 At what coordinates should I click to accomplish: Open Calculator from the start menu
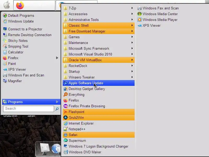31,52
